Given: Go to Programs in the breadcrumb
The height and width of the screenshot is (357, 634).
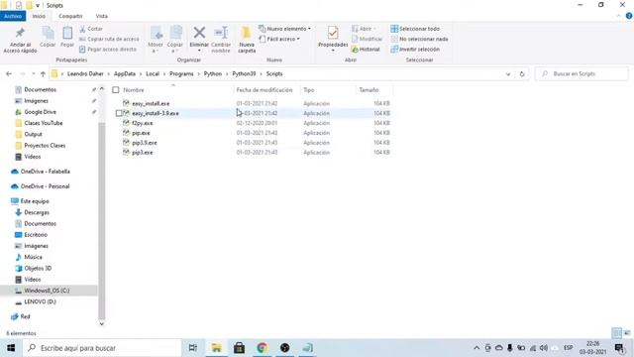Looking at the screenshot, I should tap(181, 74).
